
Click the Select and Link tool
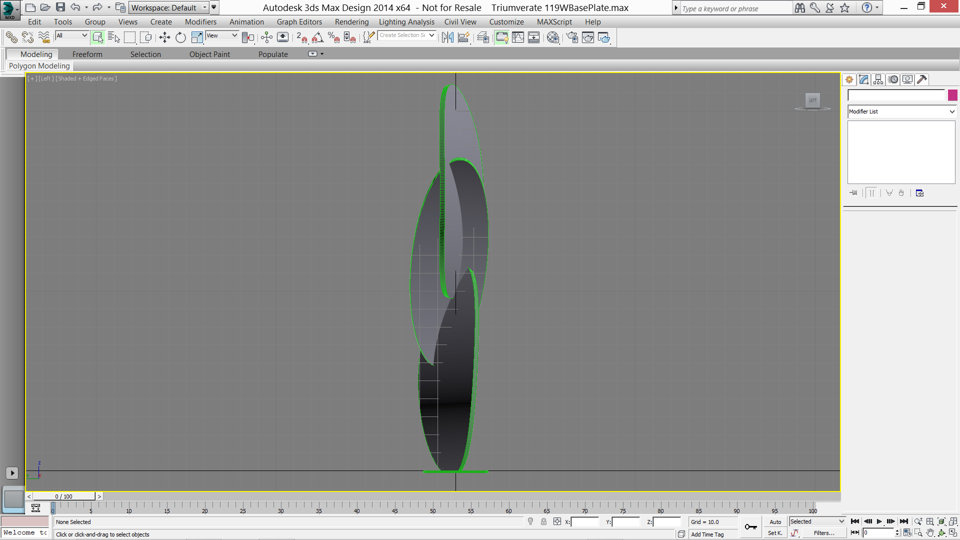pyautogui.click(x=11, y=37)
